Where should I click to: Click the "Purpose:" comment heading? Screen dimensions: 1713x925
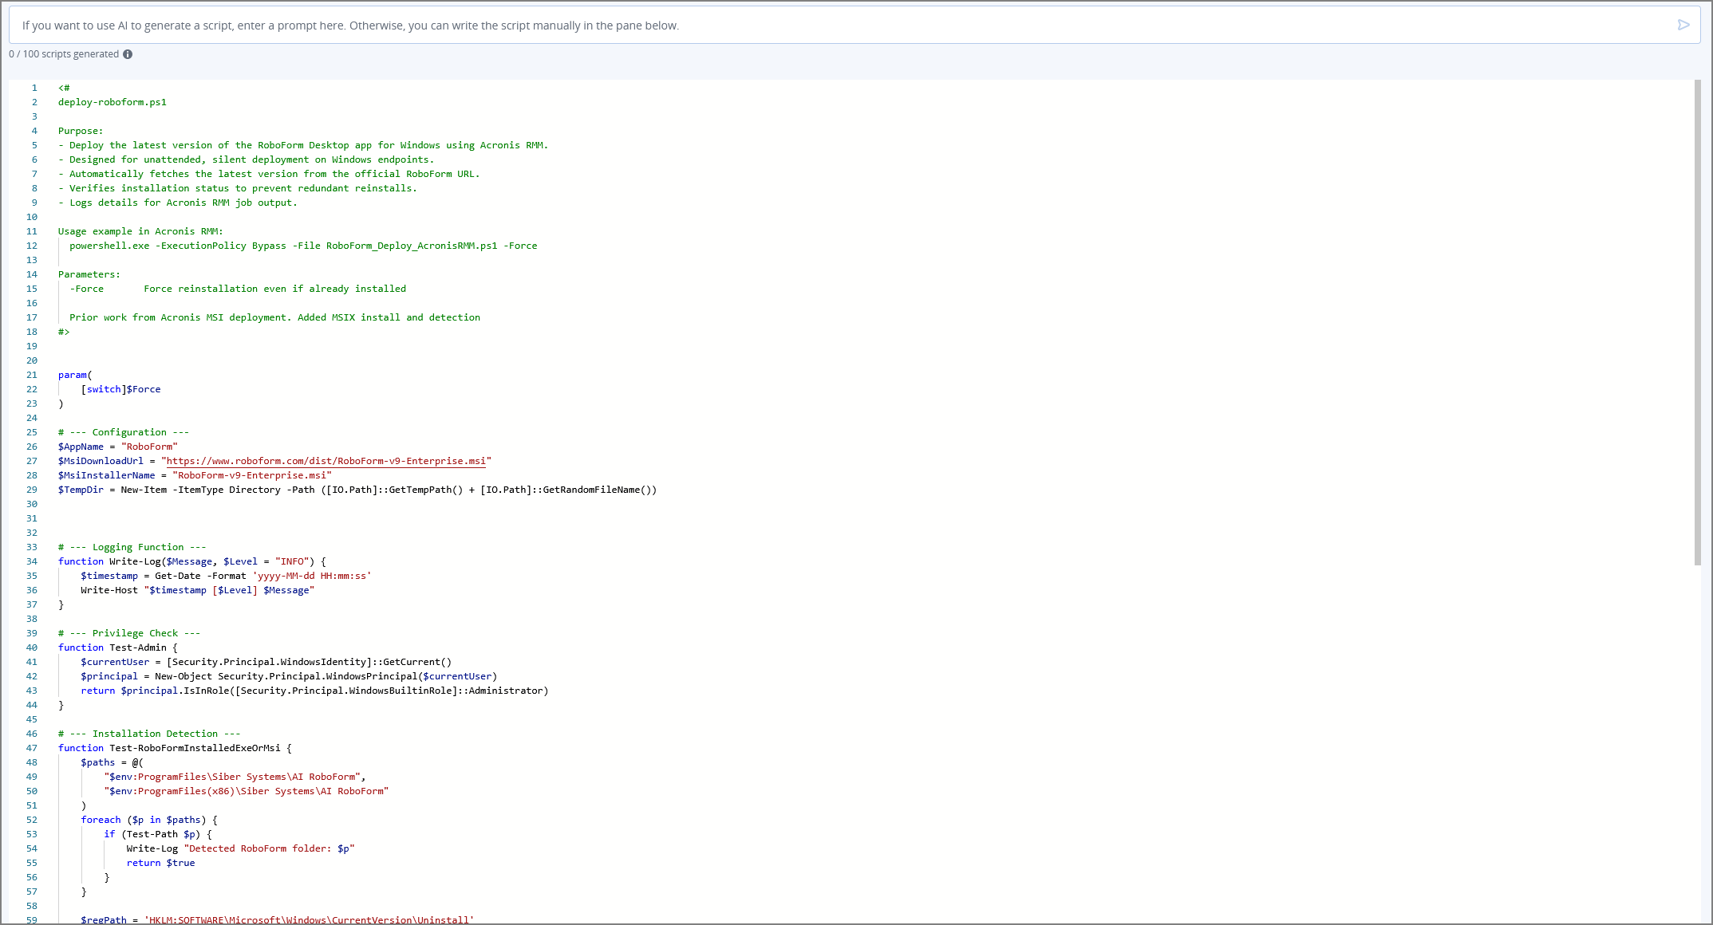[x=81, y=131]
